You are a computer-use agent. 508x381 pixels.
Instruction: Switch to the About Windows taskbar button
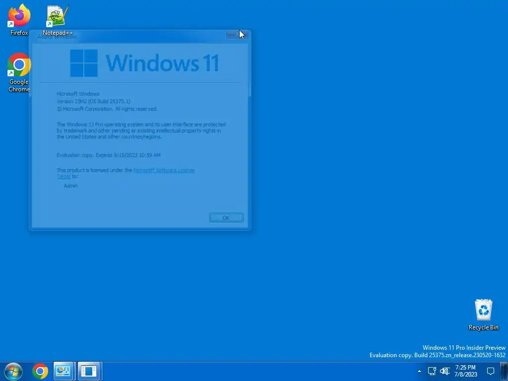tap(89, 371)
